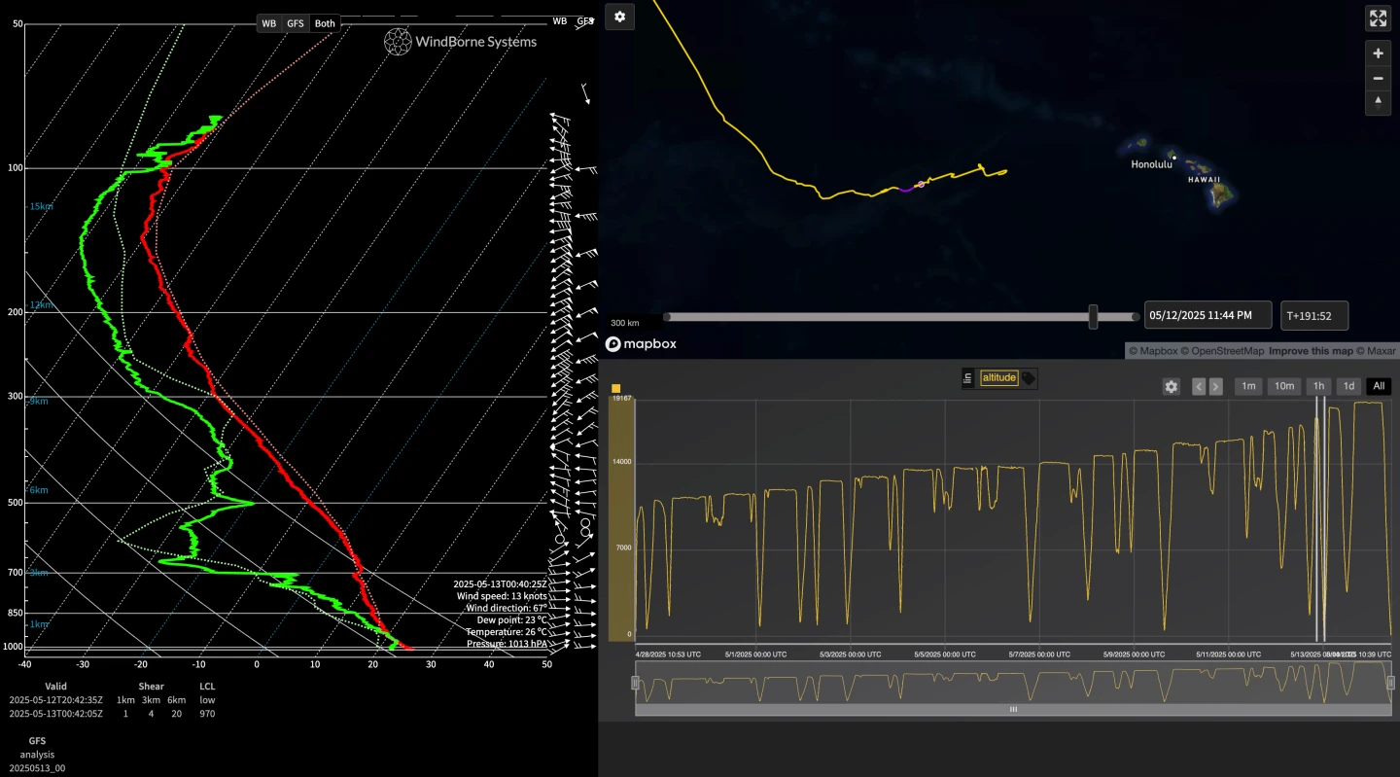Image resolution: width=1400 pixels, height=777 pixels.
Task: Click the left handle of overview range selector
Action: 636,683
